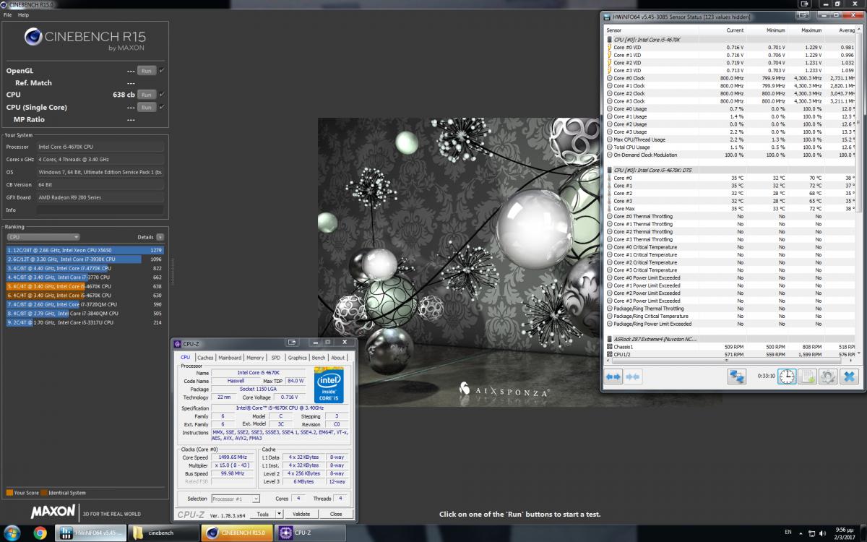Click the Windows Start orb
The image size is (867, 542).
[x=13, y=533]
